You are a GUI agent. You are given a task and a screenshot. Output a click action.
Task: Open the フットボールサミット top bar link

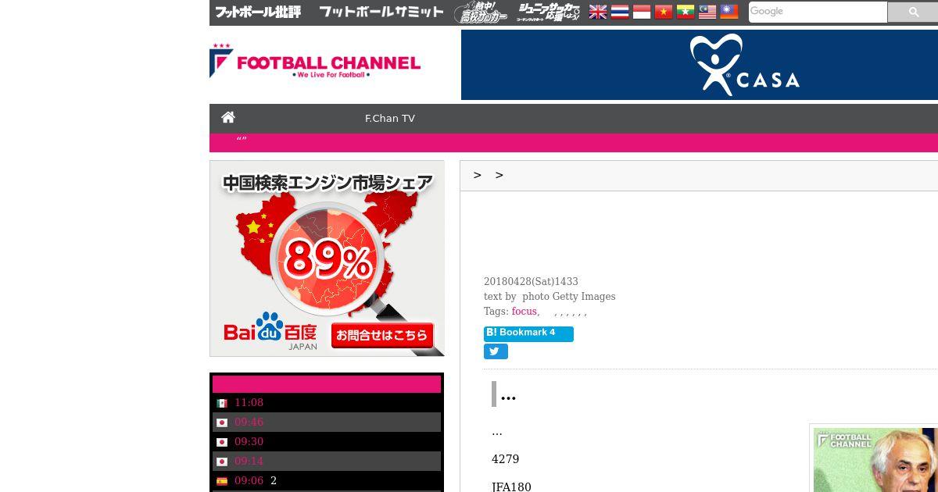[x=381, y=12]
